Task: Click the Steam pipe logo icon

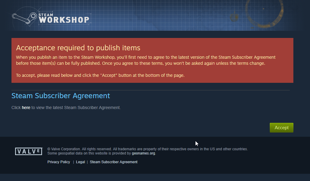Action: 24,18
